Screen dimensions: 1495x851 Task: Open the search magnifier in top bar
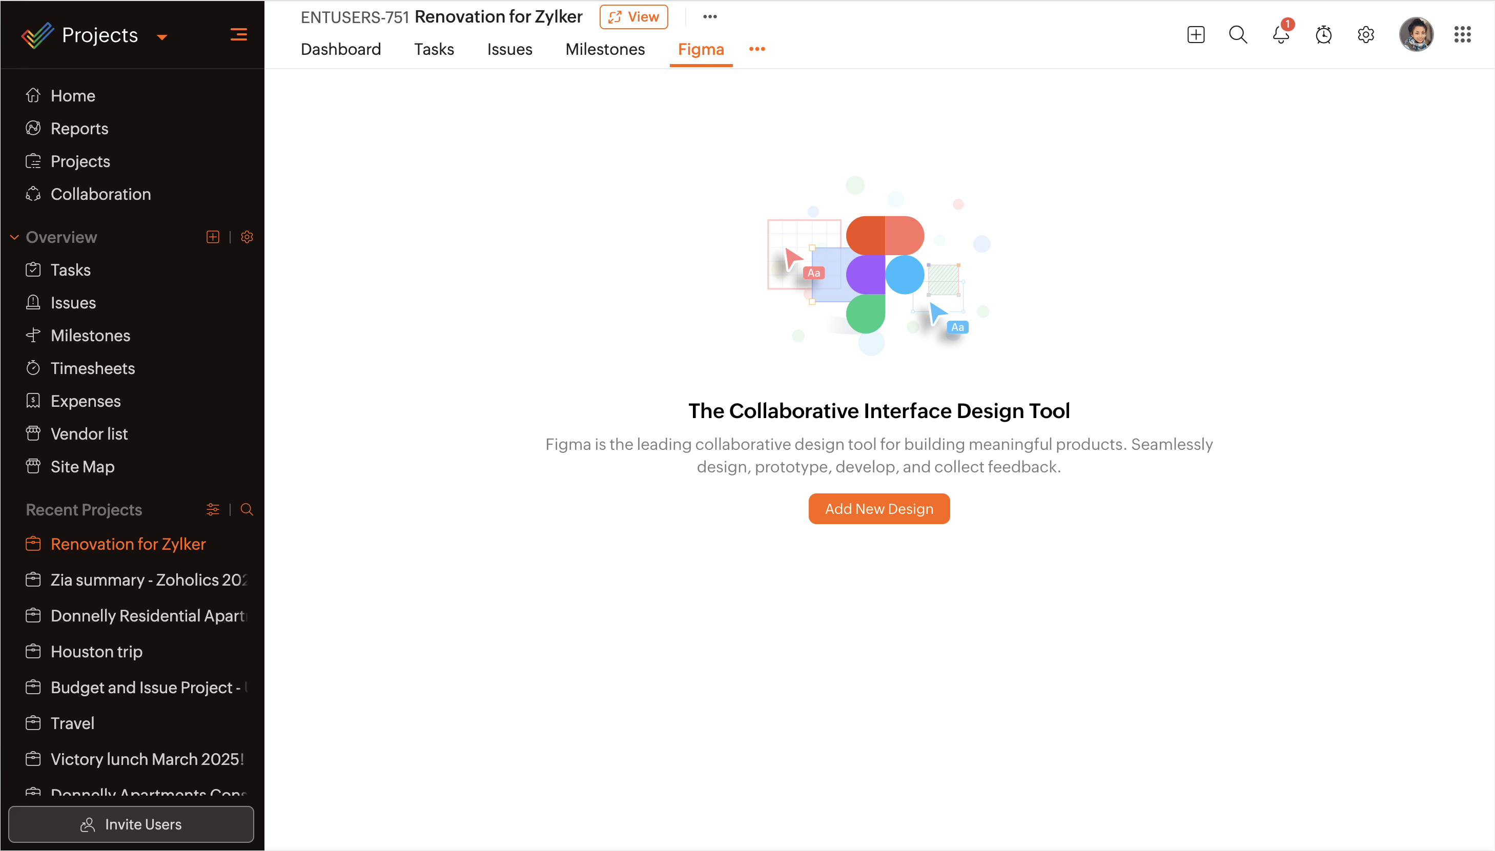click(1238, 34)
